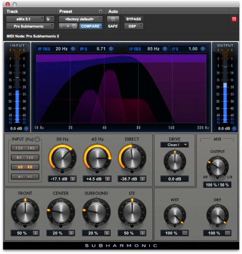Solo the LFE output
The height and width of the screenshot is (254, 242).
point(142,233)
